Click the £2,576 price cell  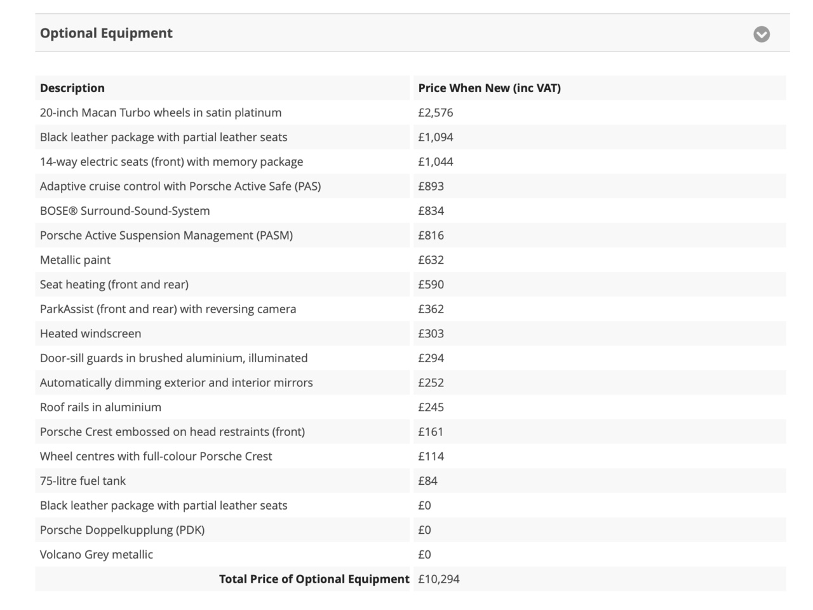(436, 113)
